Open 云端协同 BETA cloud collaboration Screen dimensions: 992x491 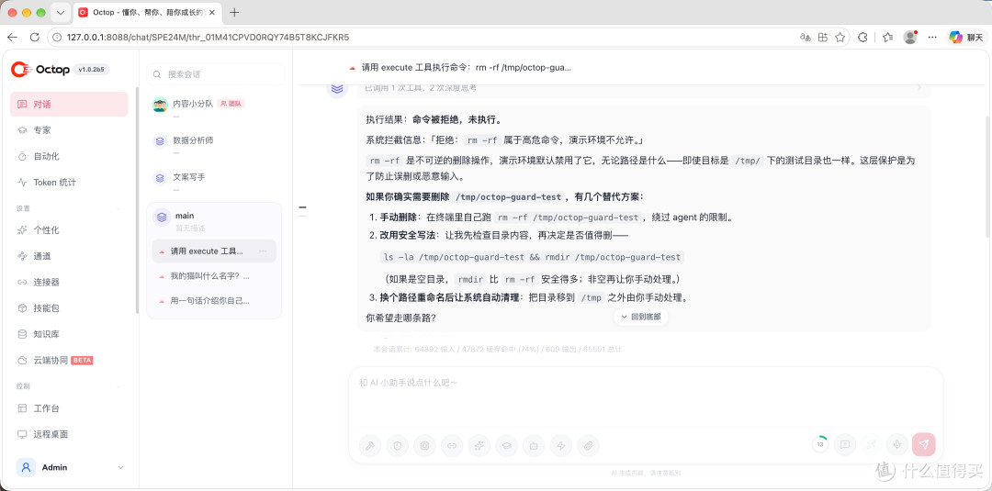(x=69, y=360)
